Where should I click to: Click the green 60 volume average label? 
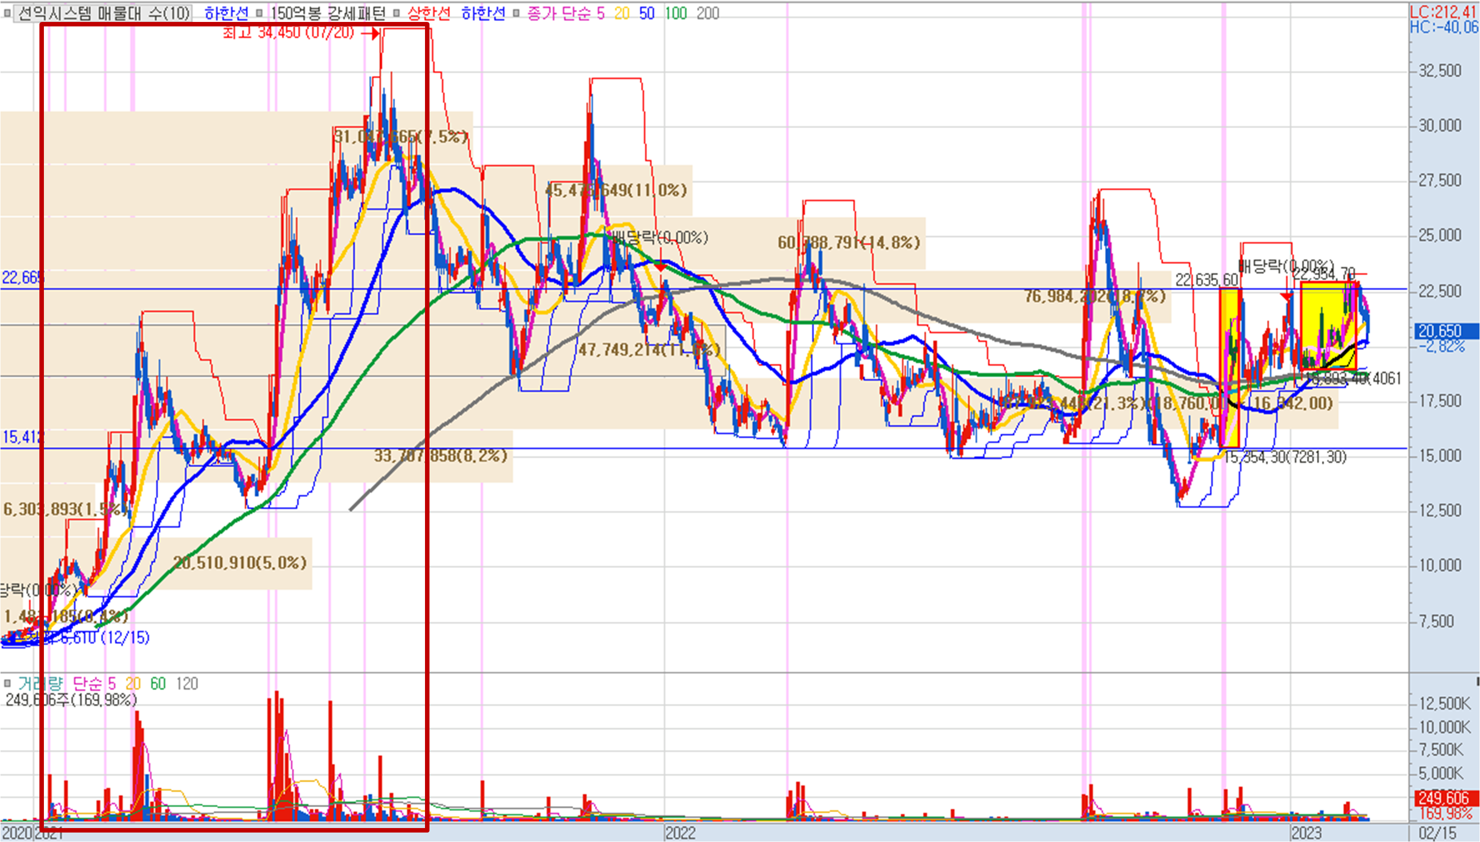pos(158,683)
